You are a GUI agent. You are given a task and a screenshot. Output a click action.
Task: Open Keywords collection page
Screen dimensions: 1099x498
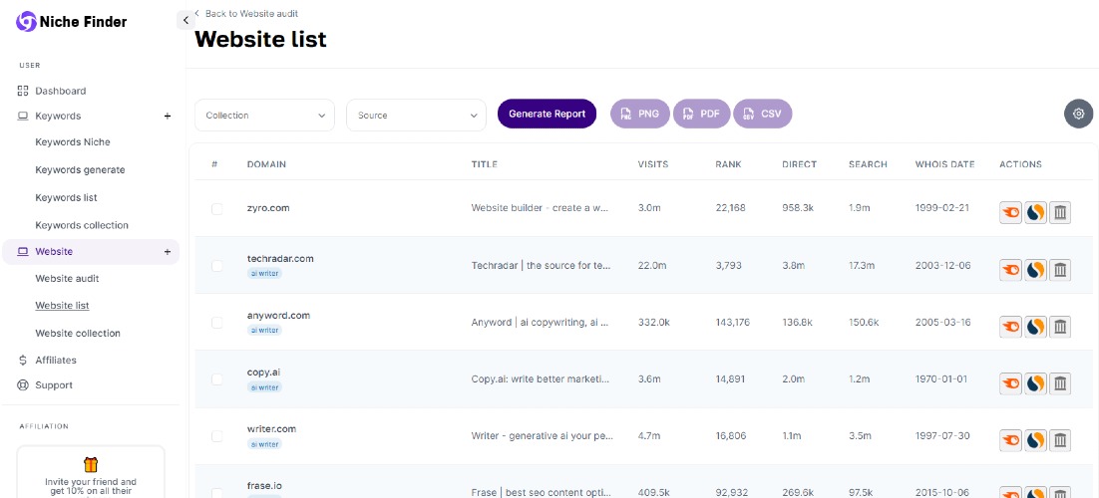click(x=82, y=225)
